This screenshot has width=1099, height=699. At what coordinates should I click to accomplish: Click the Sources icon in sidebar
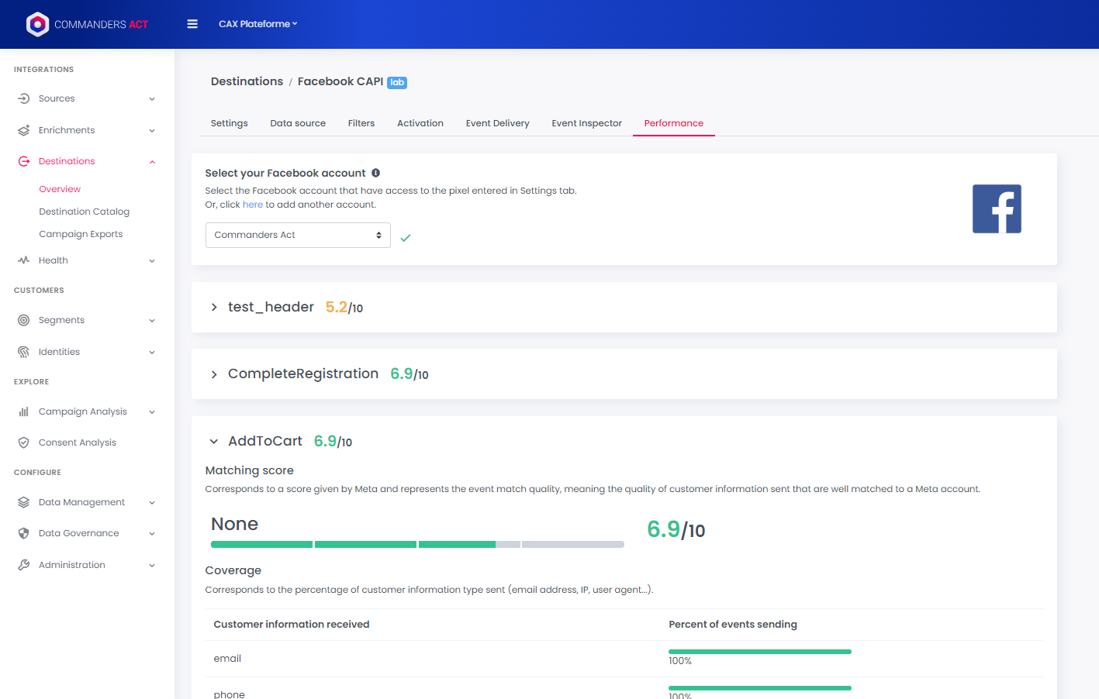tap(23, 98)
